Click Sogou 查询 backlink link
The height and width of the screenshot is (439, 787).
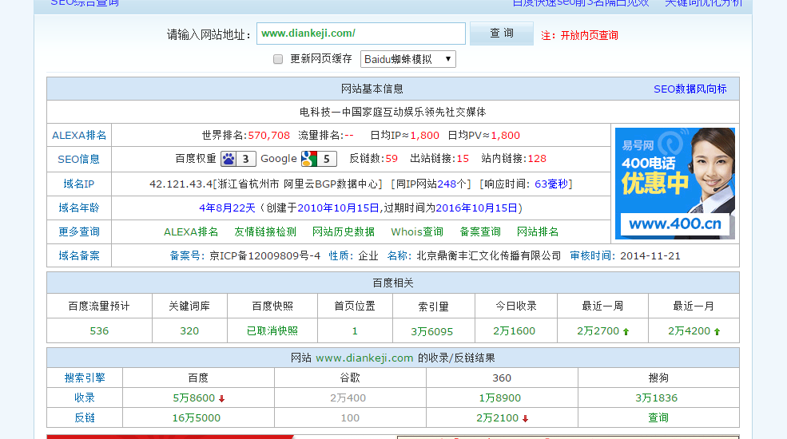[x=658, y=418]
